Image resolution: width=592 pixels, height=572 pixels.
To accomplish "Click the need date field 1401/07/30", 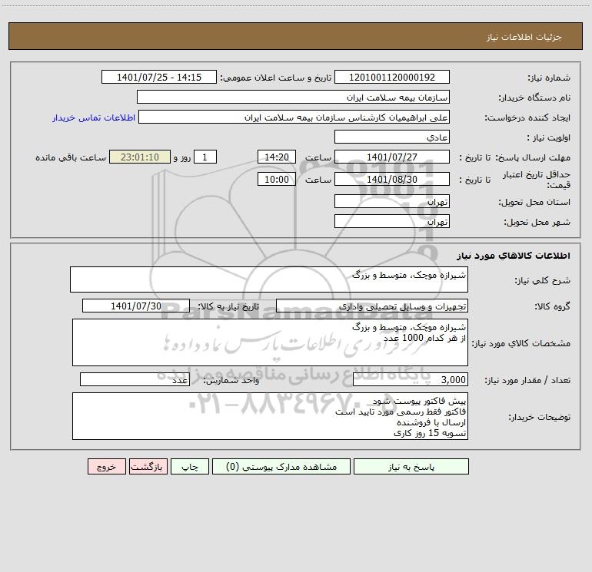I will point(136,306).
